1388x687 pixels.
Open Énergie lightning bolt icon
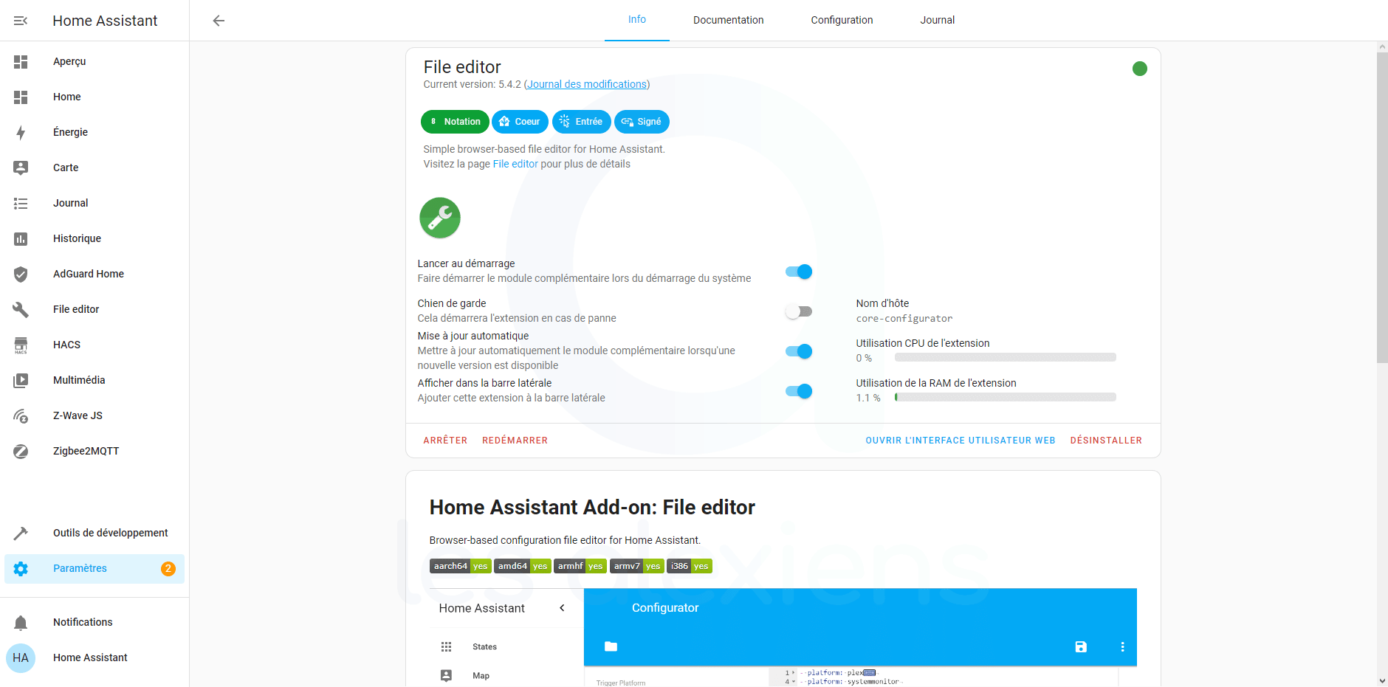tap(21, 133)
